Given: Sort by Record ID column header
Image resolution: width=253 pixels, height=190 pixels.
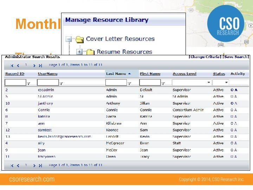Looking at the screenshot, I should (x=15, y=74).
